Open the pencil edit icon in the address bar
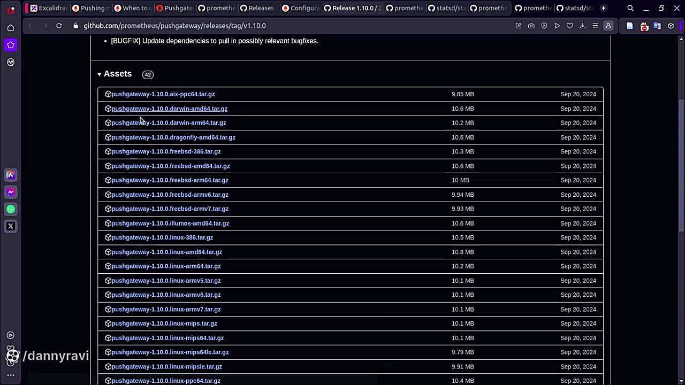The image size is (685, 385). pyautogui.click(x=518, y=26)
